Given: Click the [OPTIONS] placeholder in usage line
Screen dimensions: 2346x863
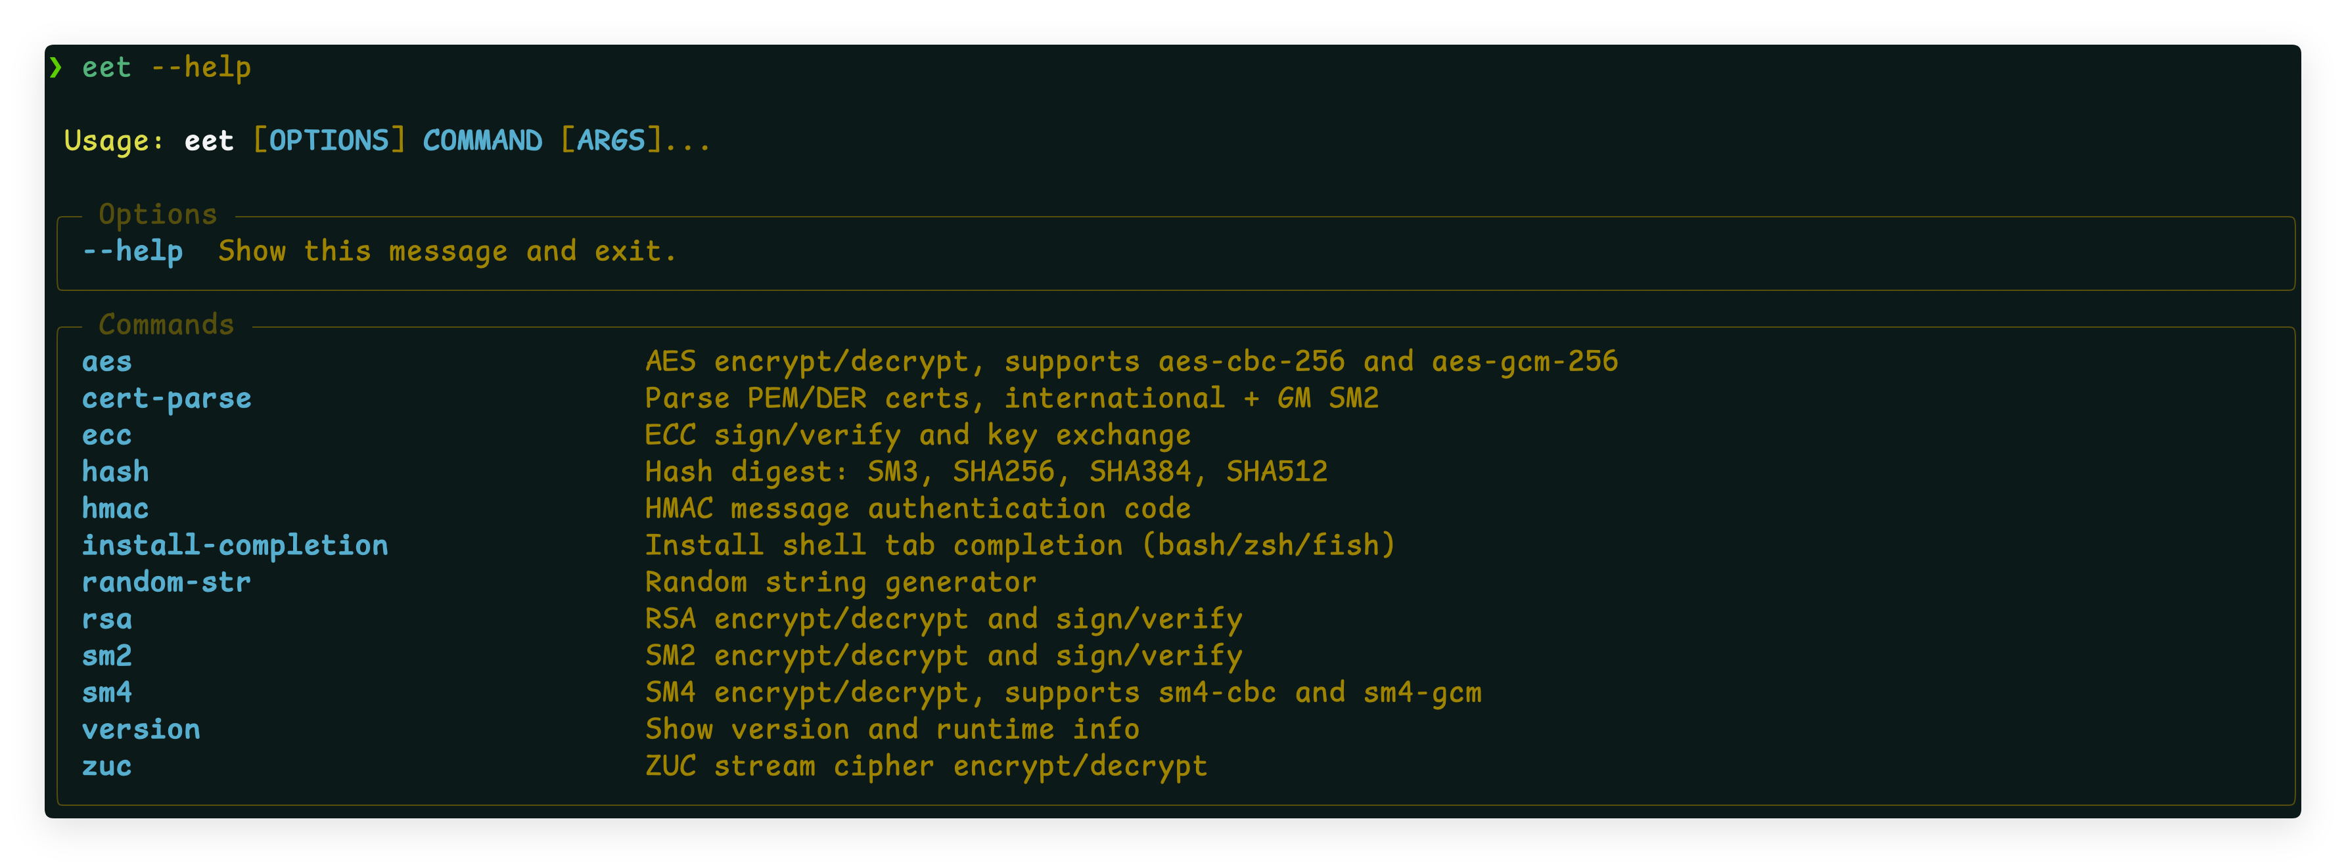Looking at the screenshot, I should [328, 140].
